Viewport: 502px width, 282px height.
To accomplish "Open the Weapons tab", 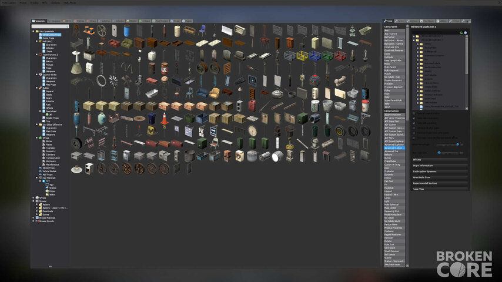I will coord(55,21).
